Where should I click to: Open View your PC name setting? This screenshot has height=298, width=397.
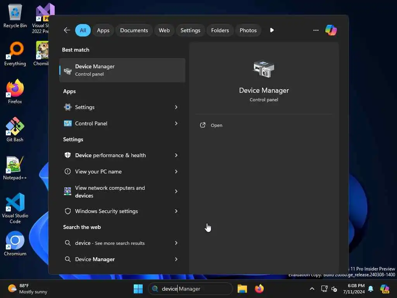pyautogui.click(x=122, y=172)
